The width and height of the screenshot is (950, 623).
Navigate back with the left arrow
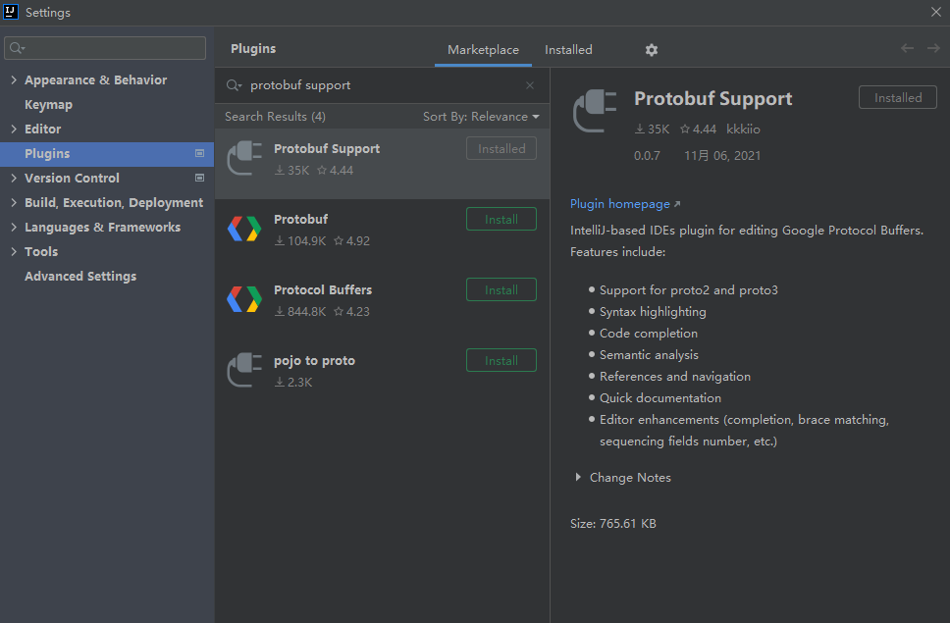pos(907,48)
